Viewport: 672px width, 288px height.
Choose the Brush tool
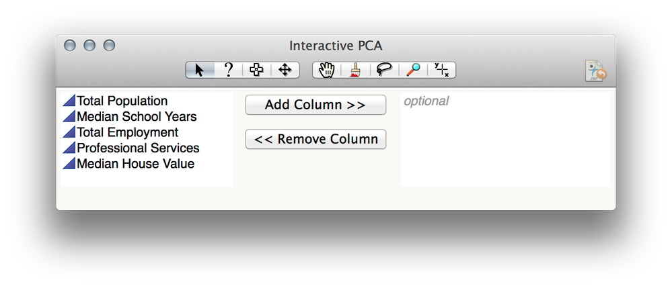pos(355,70)
